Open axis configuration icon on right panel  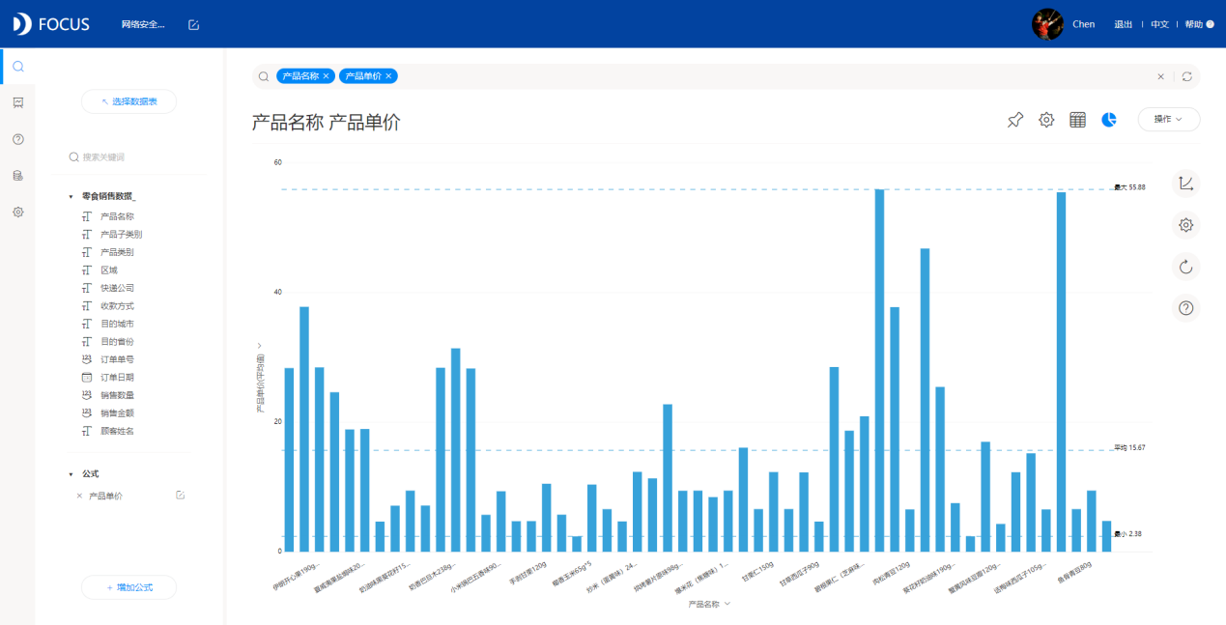[x=1185, y=183]
